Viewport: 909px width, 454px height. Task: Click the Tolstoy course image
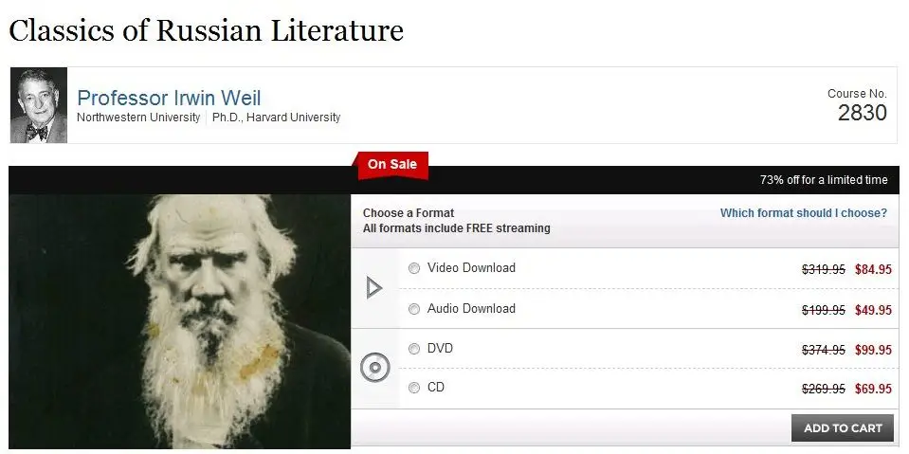(180, 322)
